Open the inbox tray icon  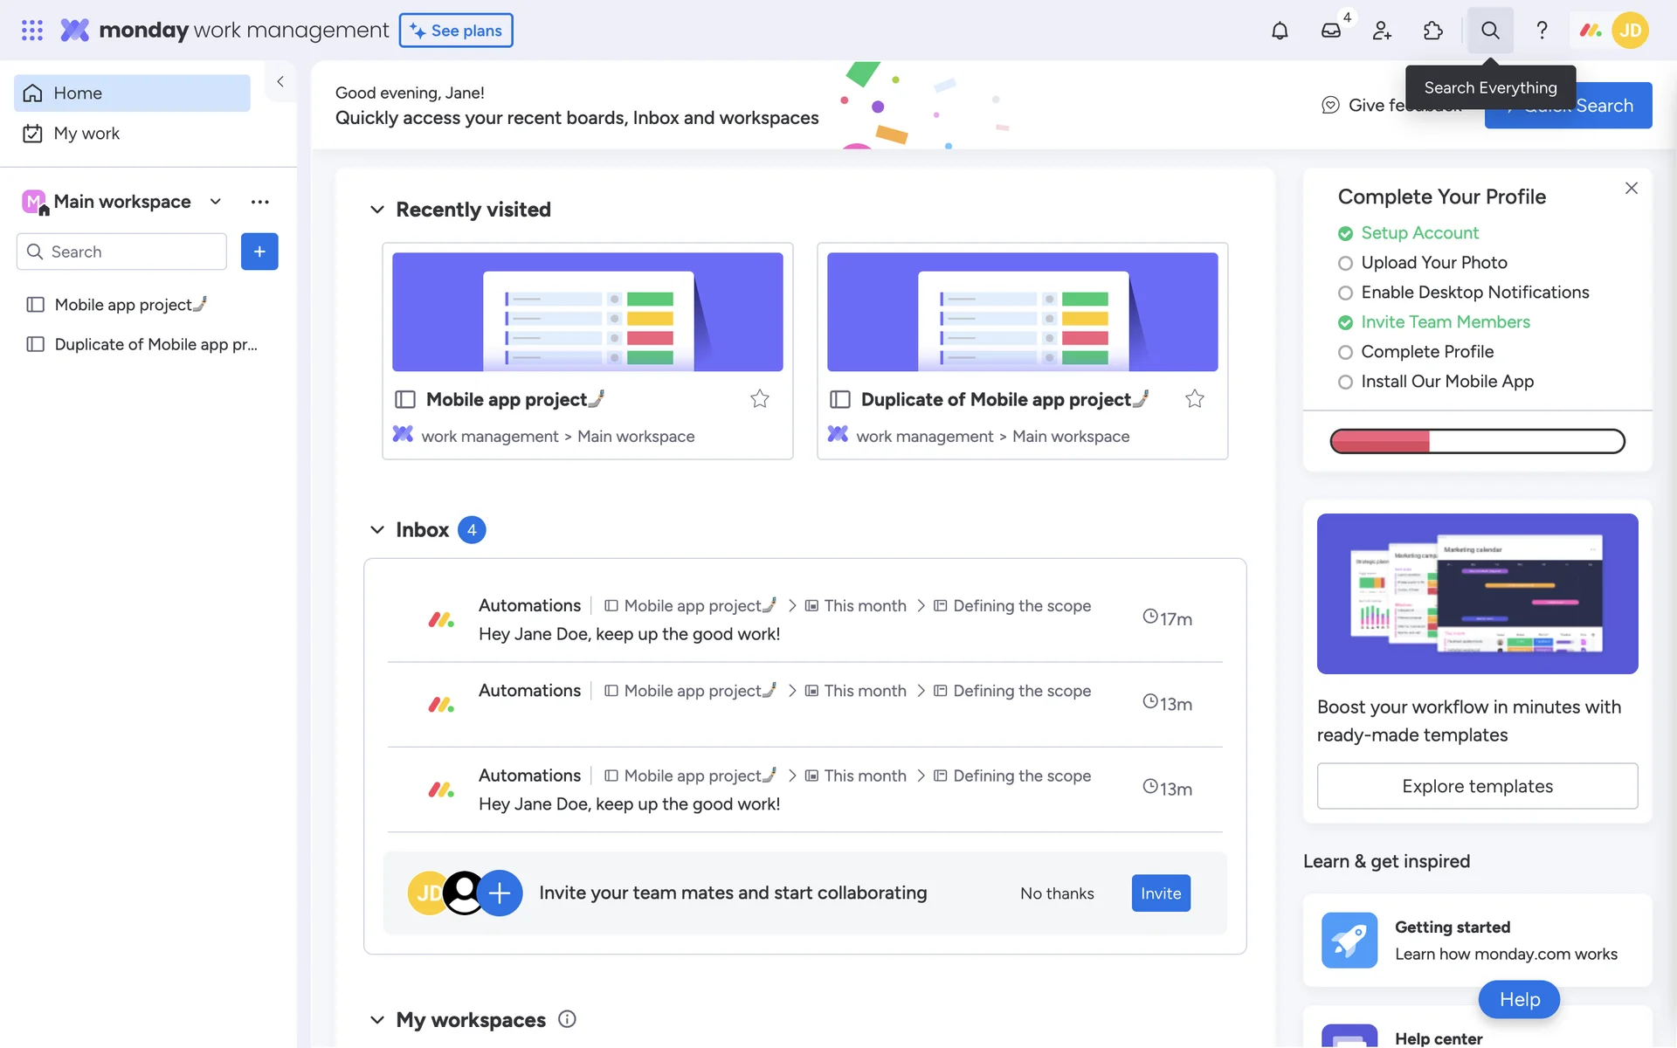(x=1330, y=31)
